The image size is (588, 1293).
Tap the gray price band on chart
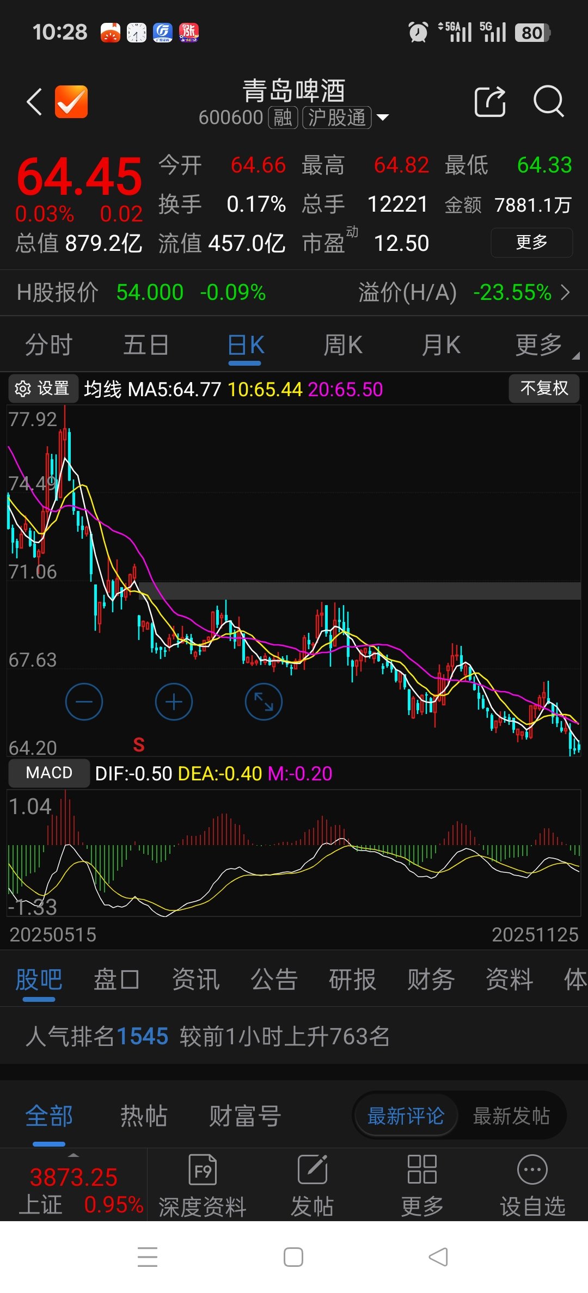click(x=359, y=591)
